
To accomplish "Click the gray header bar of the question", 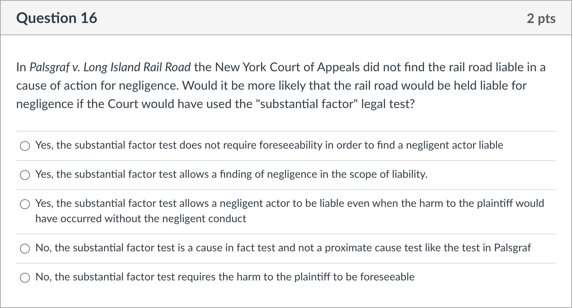I will coord(284,18).
